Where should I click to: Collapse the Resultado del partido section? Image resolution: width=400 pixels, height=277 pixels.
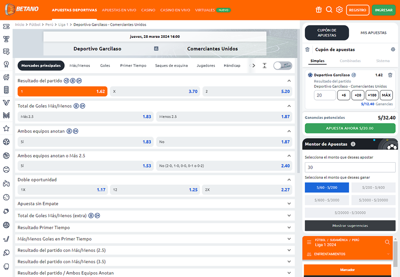click(x=289, y=81)
